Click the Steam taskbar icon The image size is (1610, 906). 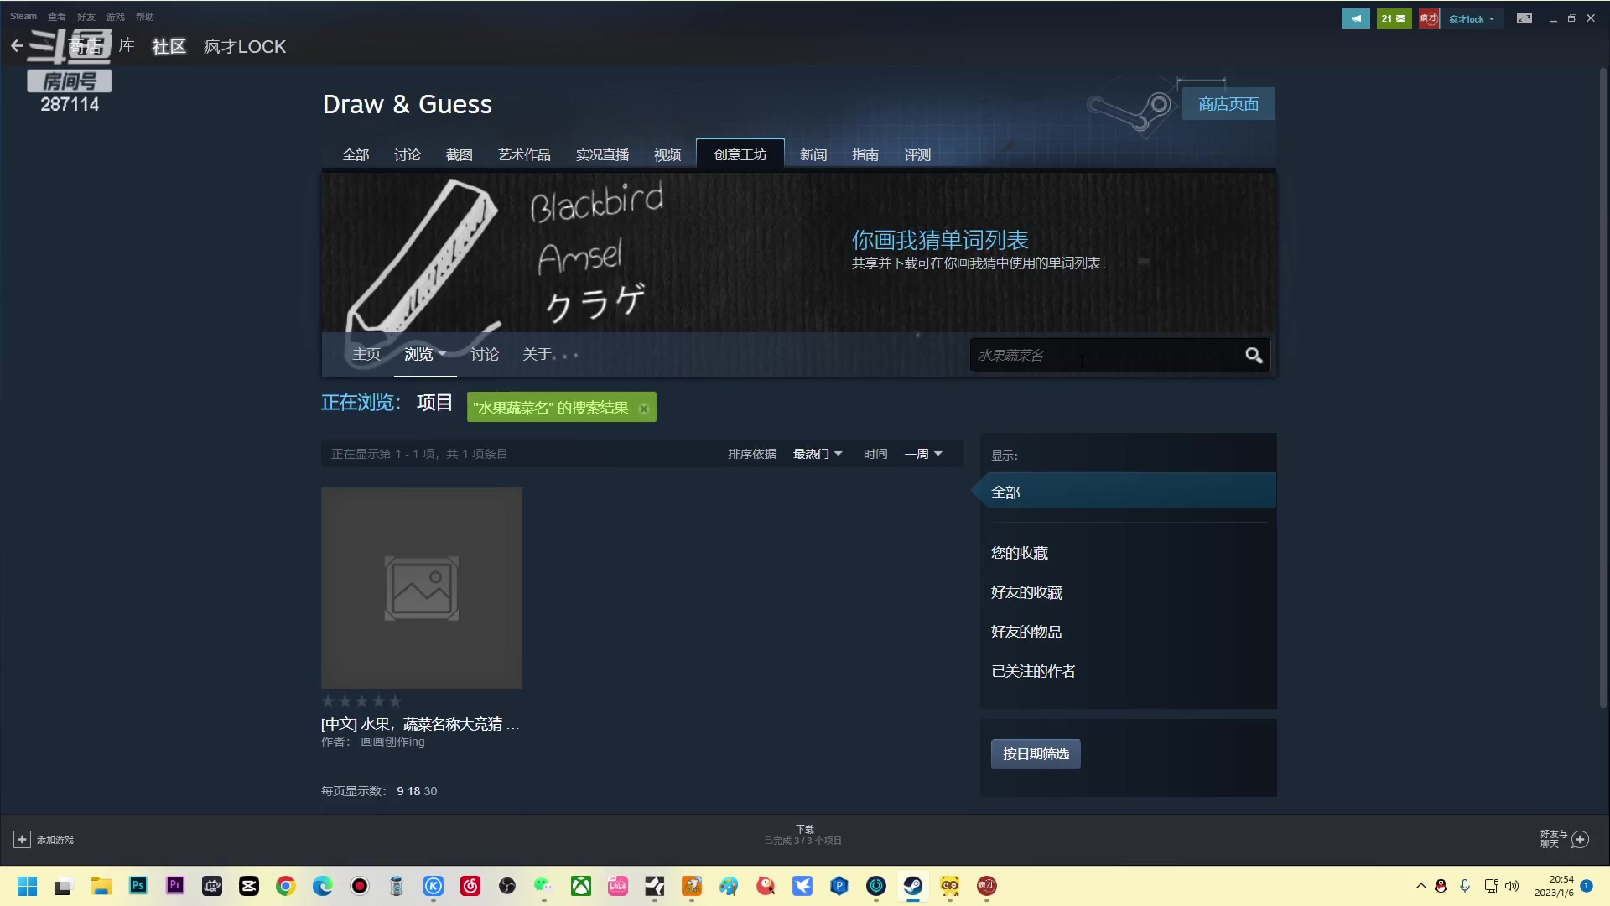click(913, 886)
